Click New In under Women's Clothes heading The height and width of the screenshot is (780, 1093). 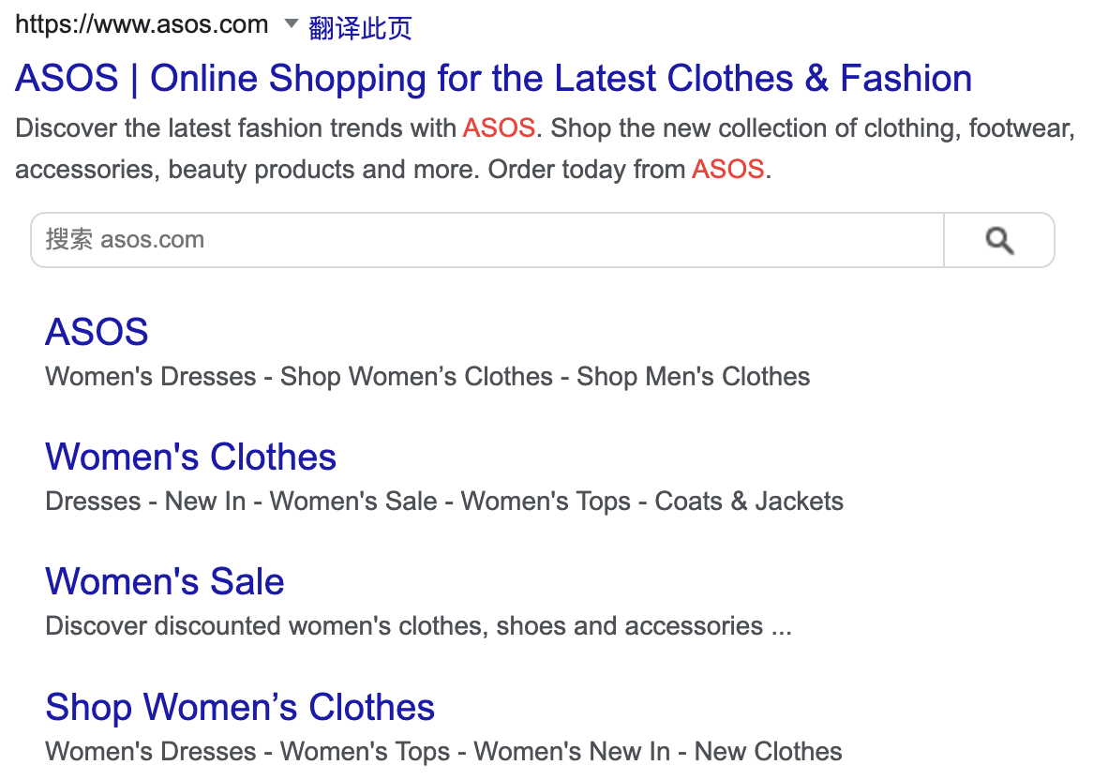(x=205, y=502)
